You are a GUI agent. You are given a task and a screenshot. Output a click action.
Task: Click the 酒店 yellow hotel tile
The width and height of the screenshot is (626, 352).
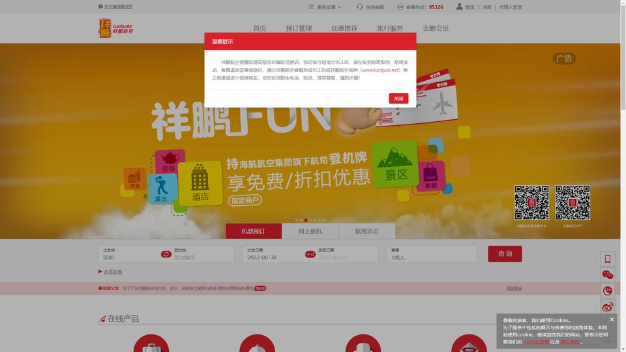200,183
